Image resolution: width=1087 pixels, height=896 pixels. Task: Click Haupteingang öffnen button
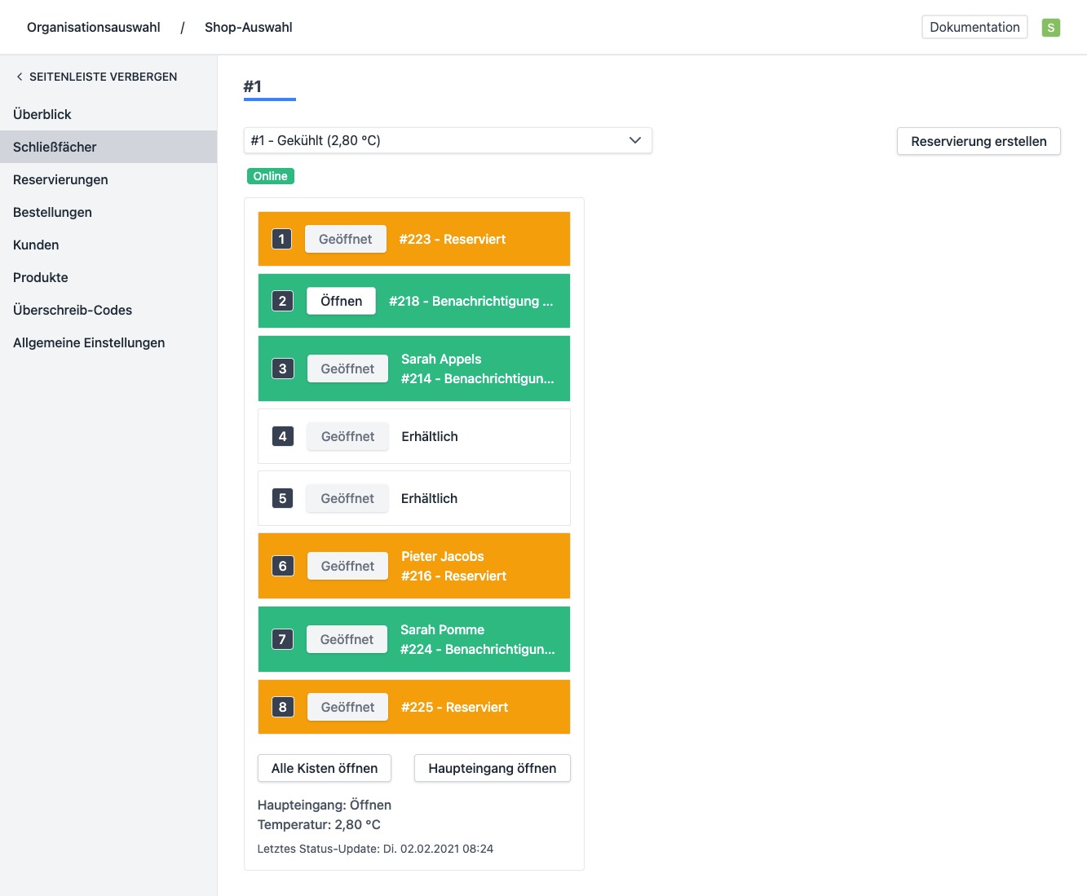492,768
